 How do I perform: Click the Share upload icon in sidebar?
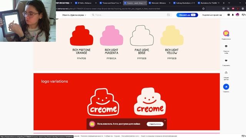(226, 72)
